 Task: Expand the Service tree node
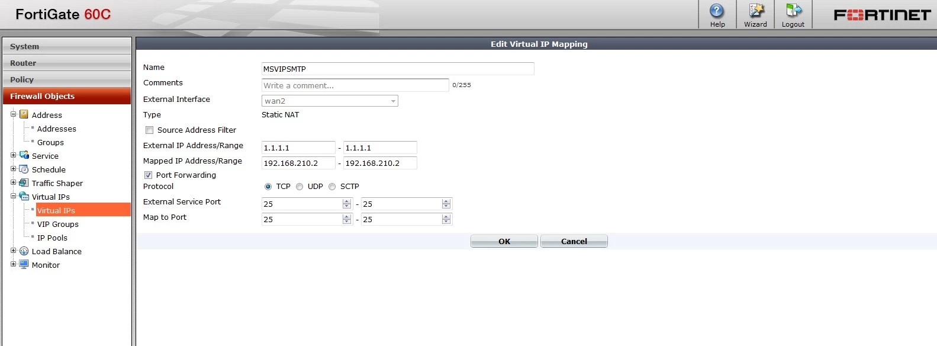(x=13, y=155)
